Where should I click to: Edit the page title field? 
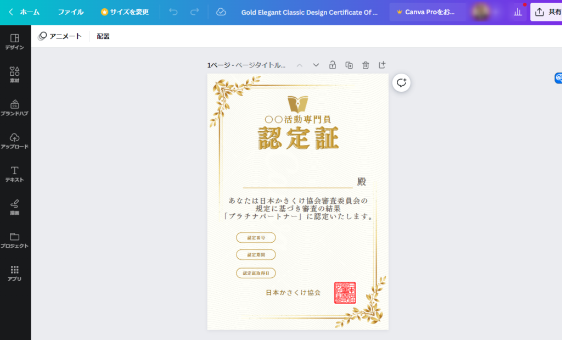click(x=261, y=65)
